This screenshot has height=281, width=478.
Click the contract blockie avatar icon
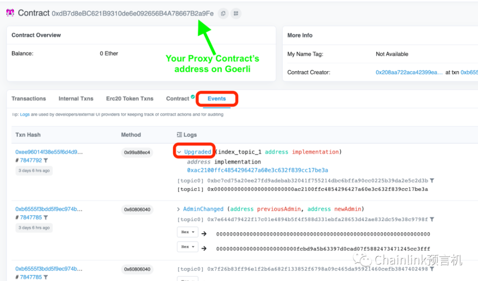(10, 13)
